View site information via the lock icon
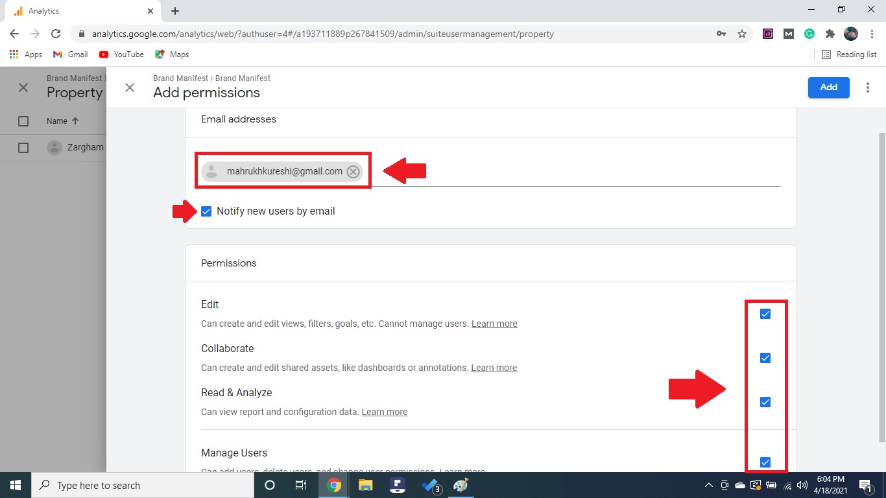Viewport: 886px width, 498px height. [x=82, y=34]
